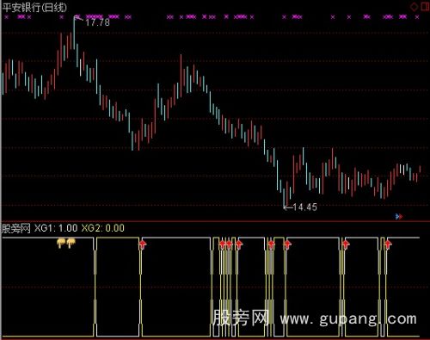Click the left yellow pointing-down hand signal
This screenshot has width=430, height=340.
[x=61, y=243]
